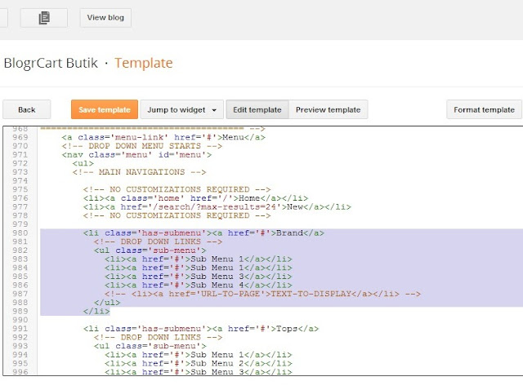Switch to the Preview template tab
523x390 pixels.
click(329, 109)
